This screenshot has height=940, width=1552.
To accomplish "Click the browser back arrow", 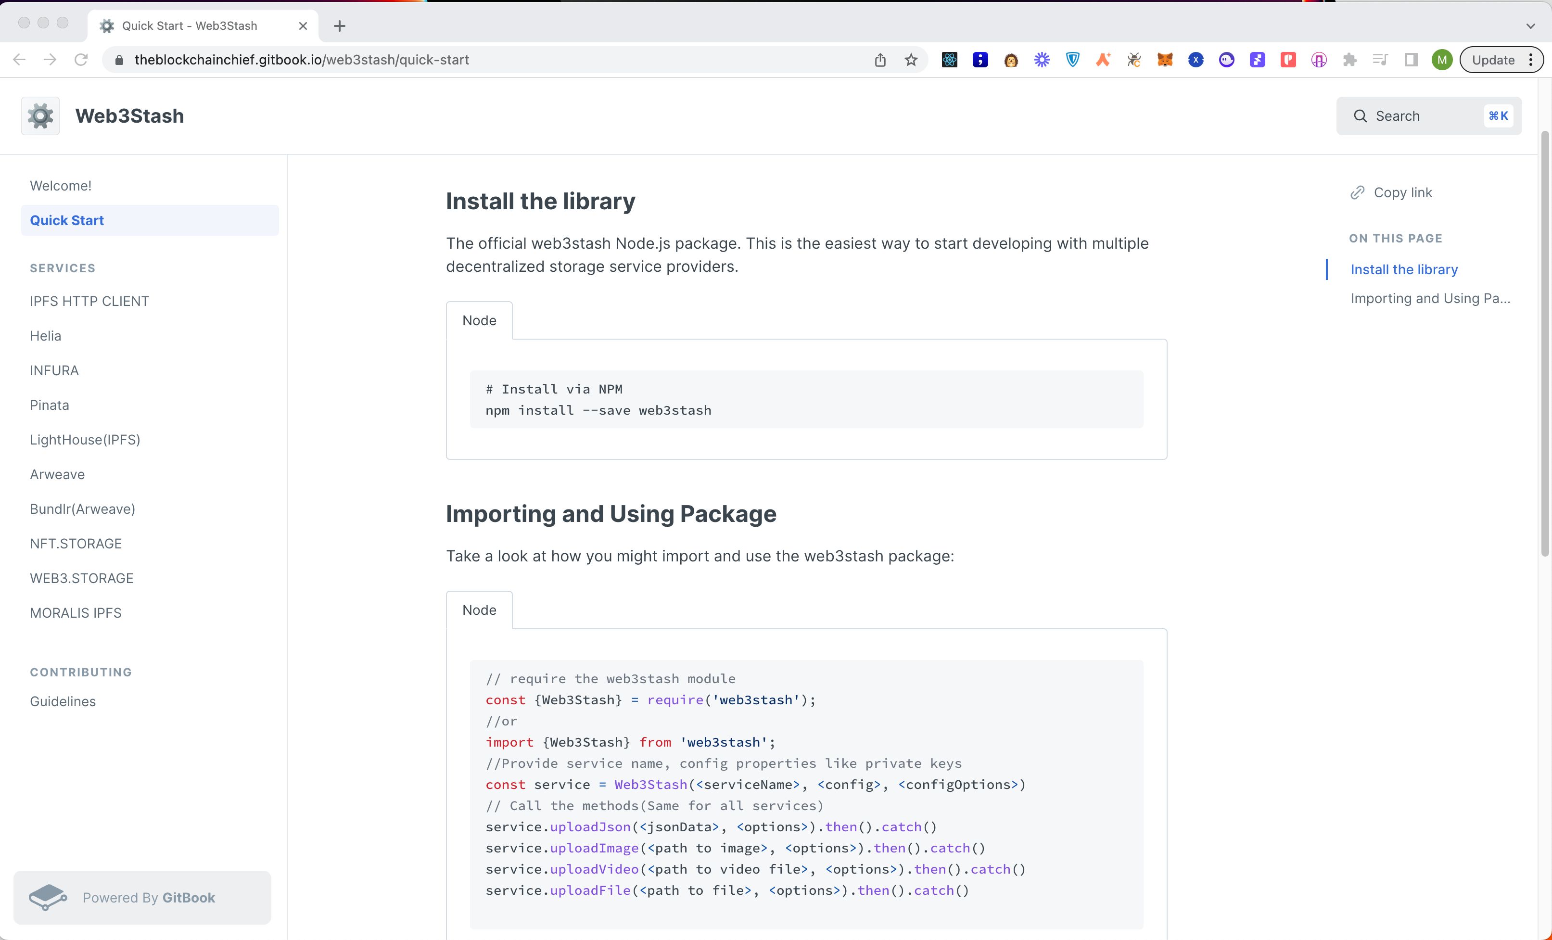I will pos(20,60).
